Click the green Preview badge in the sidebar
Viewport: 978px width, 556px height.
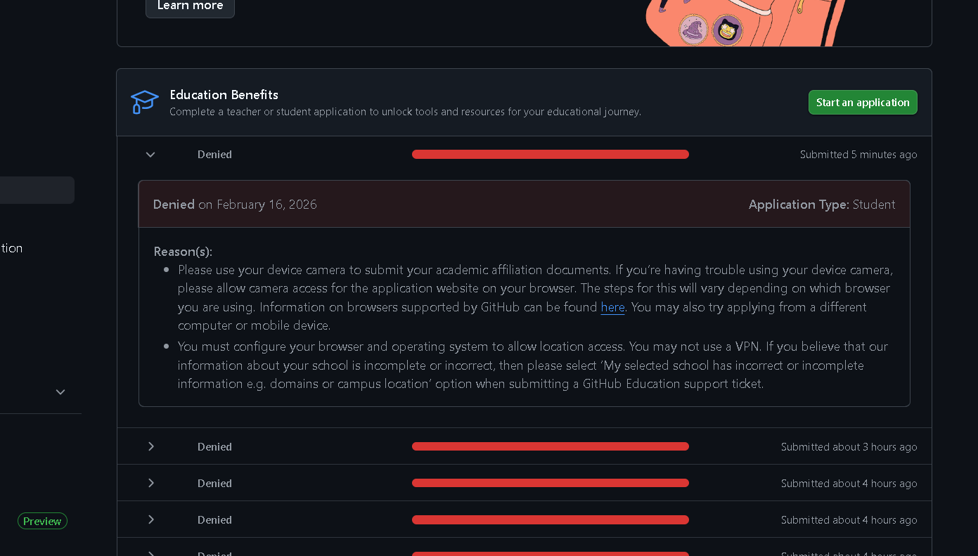pyautogui.click(x=42, y=521)
